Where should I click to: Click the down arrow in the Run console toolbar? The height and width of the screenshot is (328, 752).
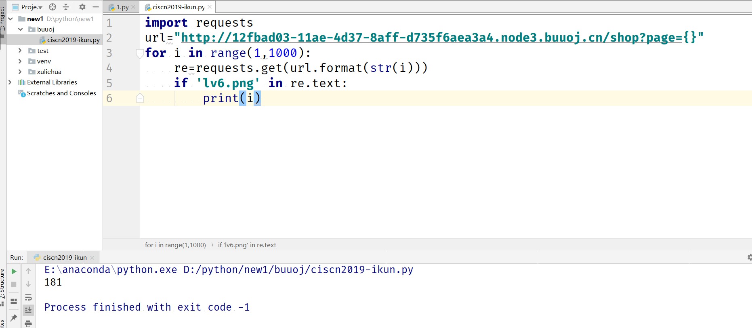tap(28, 284)
